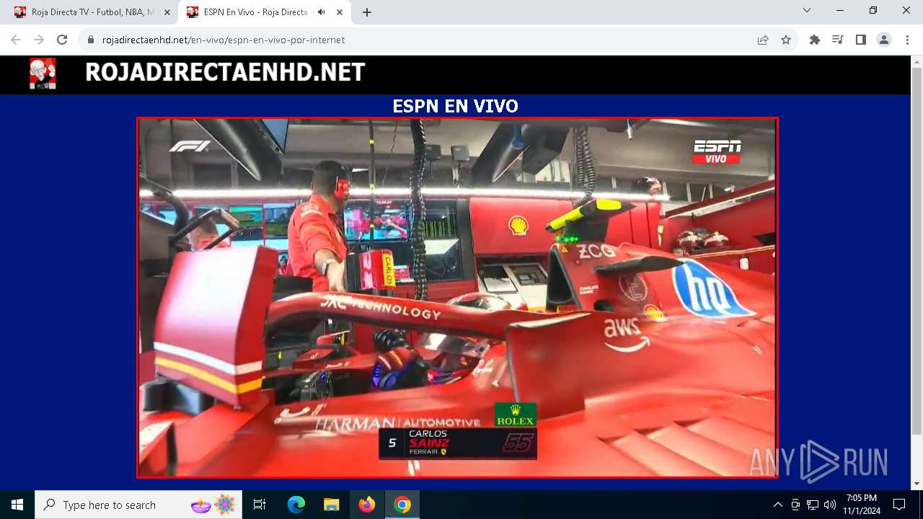
Task: Go forward to next page
Action: click(x=39, y=40)
